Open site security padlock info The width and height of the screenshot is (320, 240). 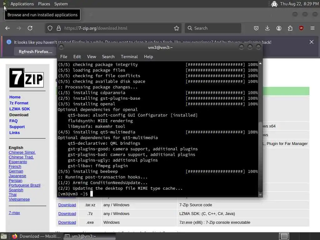pyautogui.click(x=59, y=28)
